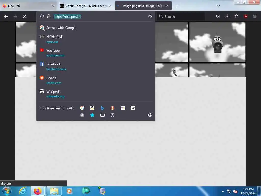Open the Extensions puzzle icon
The image size is (261, 196).
(x=237, y=16)
